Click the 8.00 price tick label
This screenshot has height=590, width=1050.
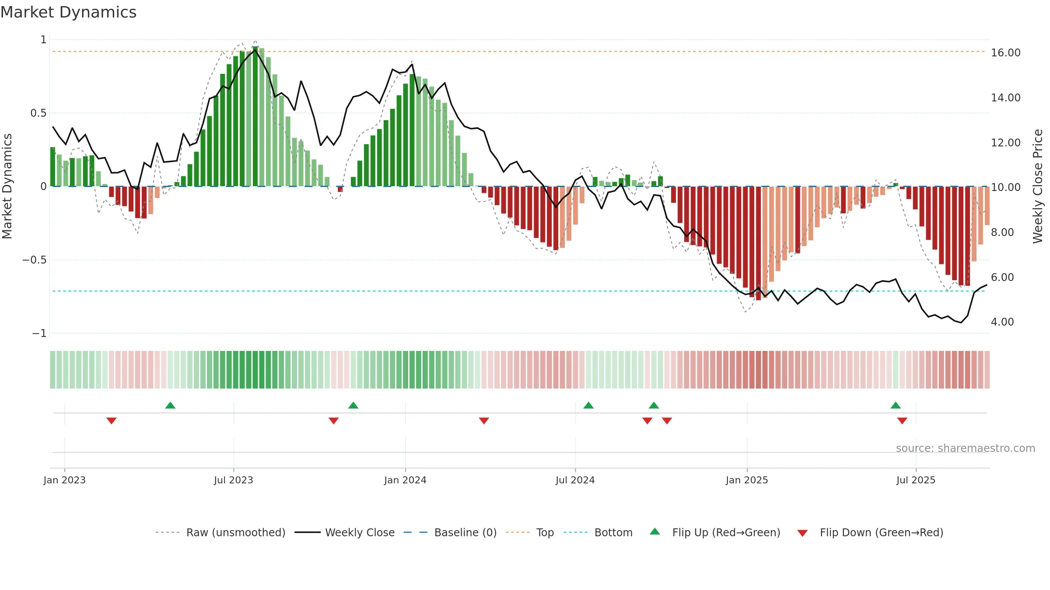(1002, 233)
